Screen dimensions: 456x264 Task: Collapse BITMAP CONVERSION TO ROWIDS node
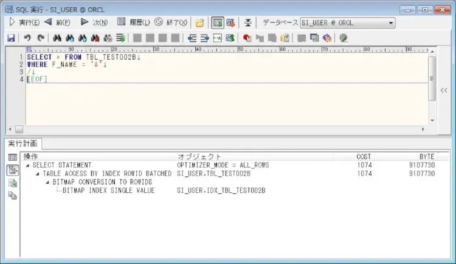(x=48, y=182)
